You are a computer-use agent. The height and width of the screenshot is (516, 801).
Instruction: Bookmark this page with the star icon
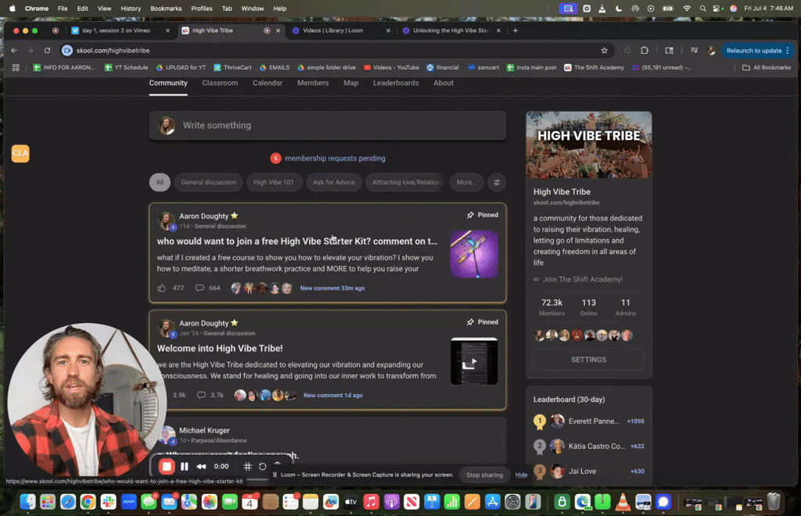click(605, 51)
